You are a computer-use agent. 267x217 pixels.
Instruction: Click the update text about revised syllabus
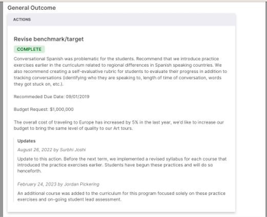(122, 165)
